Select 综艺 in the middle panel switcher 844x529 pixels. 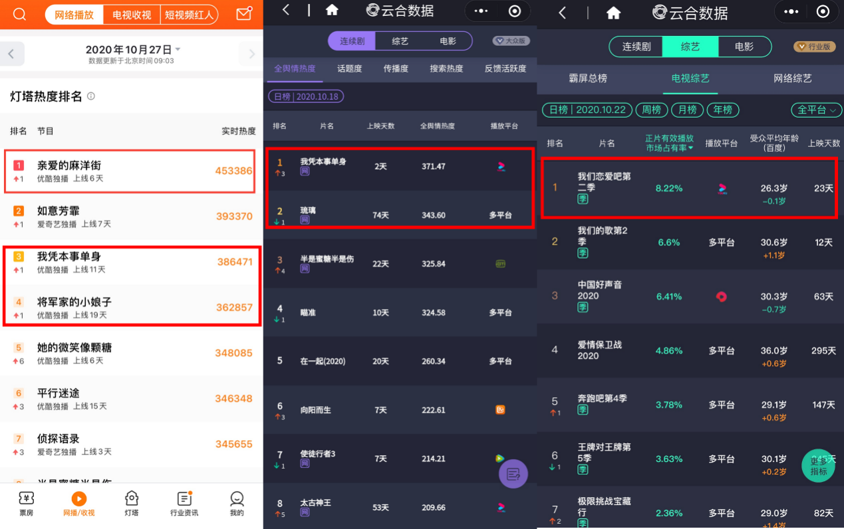[400, 41]
